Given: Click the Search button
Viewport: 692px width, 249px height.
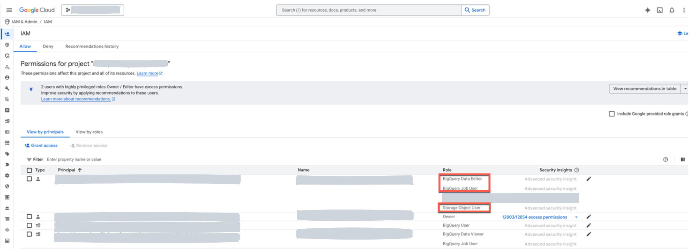Looking at the screenshot, I should click(x=475, y=10).
